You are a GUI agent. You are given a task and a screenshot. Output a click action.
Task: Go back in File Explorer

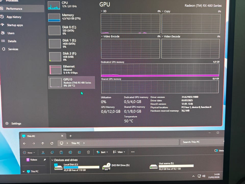pyautogui.click(x=24, y=143)
